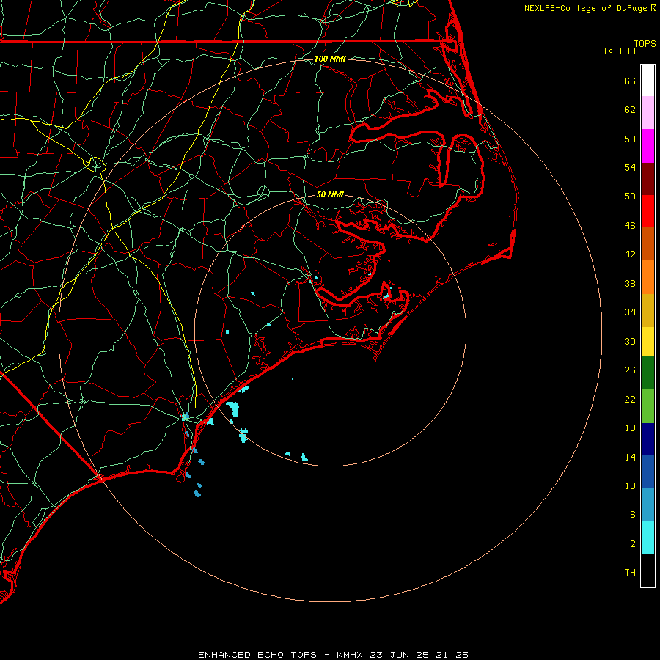Image resolution: width=660 pixels, height=660 pixels.
Task: Select the dark red (maroon) legend swatch
Action: tap(648, 179)
